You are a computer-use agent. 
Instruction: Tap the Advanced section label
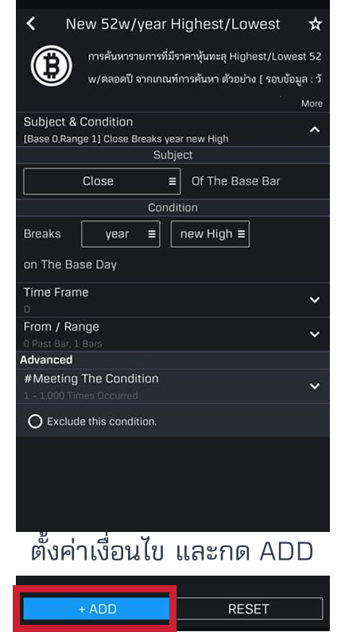click(x=46, y=360)
